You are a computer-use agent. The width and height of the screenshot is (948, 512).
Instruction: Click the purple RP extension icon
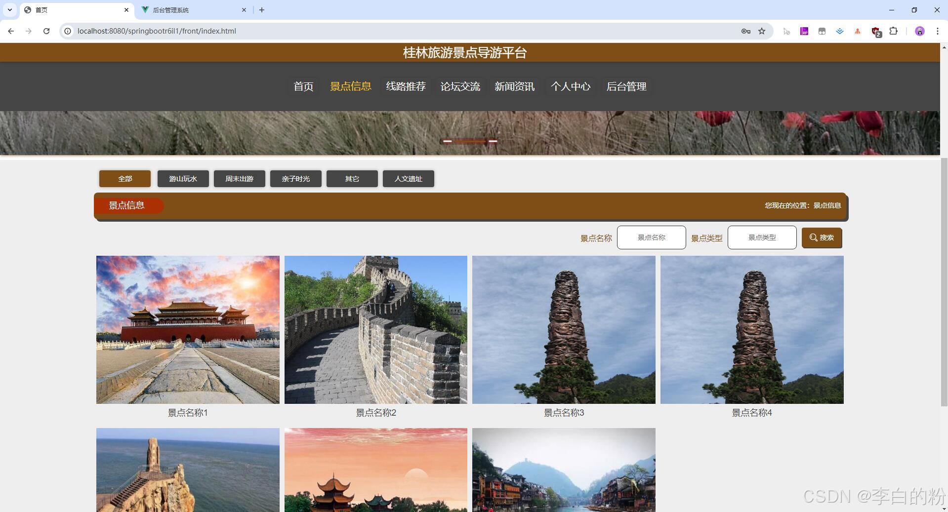tap(804, 31)
